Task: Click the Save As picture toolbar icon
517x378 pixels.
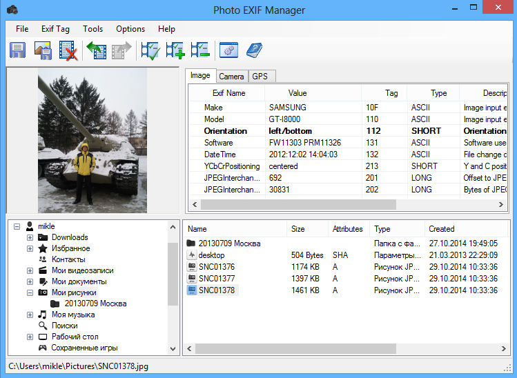Action: [x=43, y=50]
